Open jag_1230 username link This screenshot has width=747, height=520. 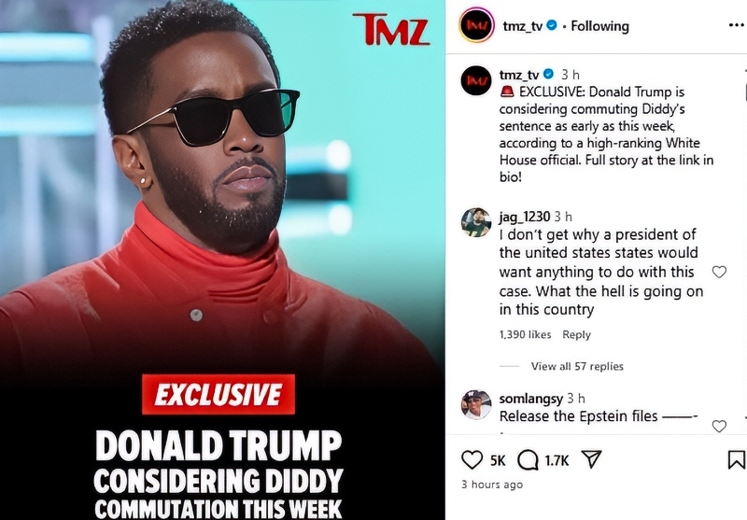pyautogui.click(x=525, y=217)
